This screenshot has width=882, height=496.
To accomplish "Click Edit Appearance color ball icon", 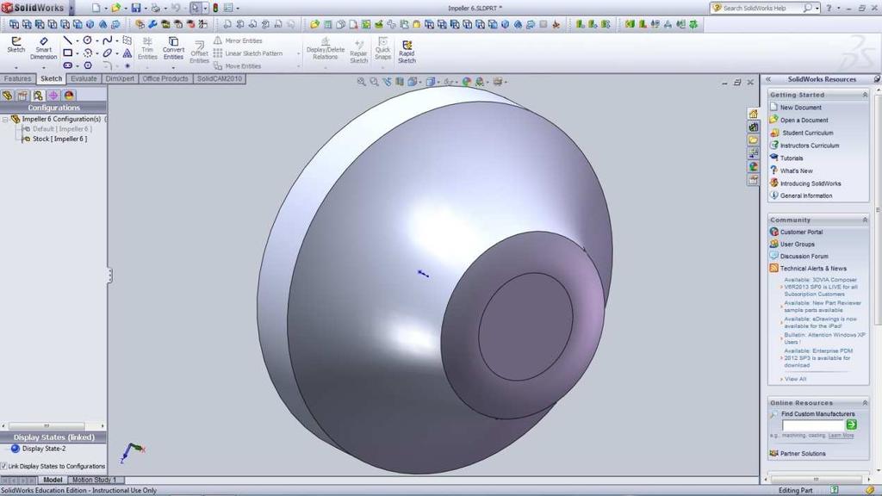I will point(466,82).
